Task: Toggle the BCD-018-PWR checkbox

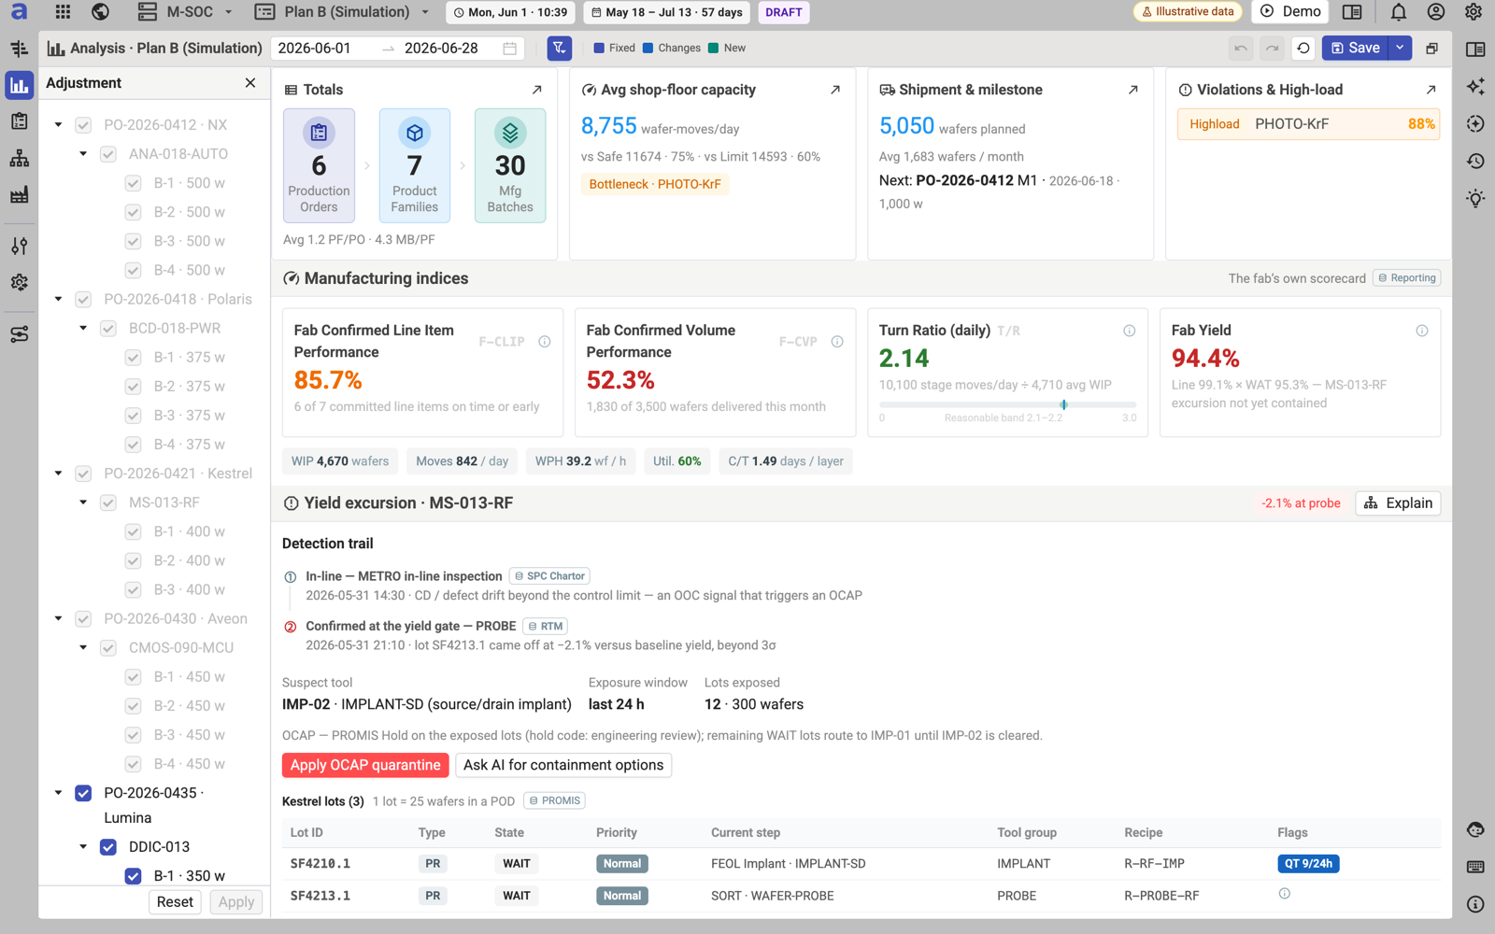Action: click(x=108, y=329)
